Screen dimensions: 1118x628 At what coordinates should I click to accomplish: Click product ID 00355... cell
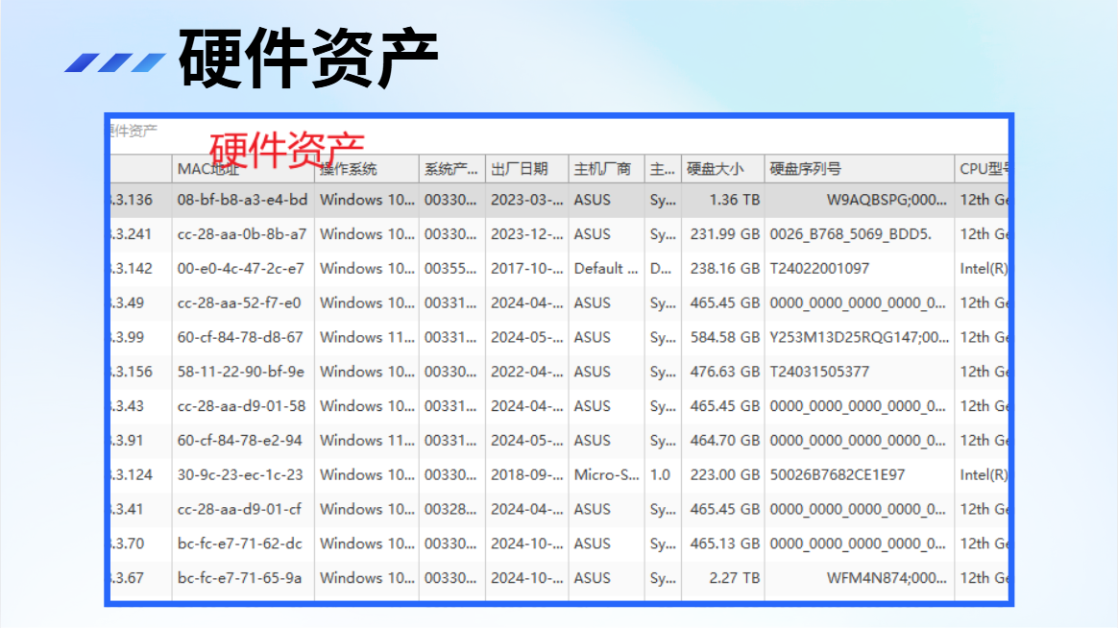[450, 269]
